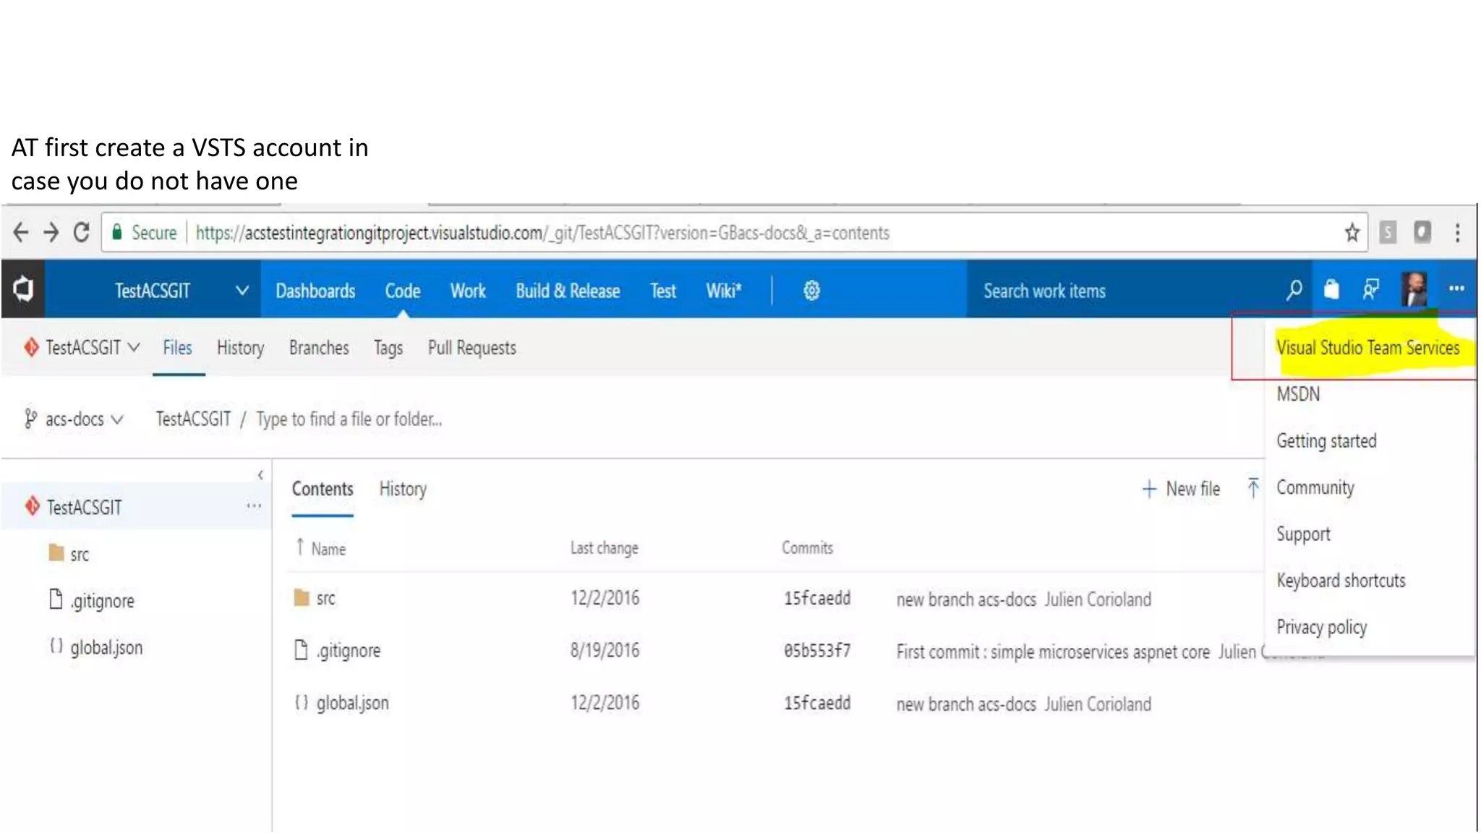Viewport: 1481px width, 833px height.
Task: Open the acs-docs branch dropdown
Action: point(74,419)
